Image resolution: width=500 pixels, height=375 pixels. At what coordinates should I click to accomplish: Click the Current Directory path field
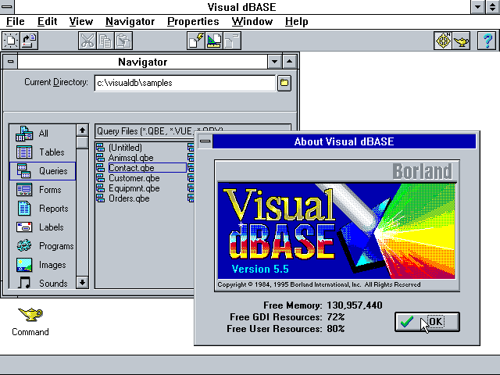pos(185,83)
